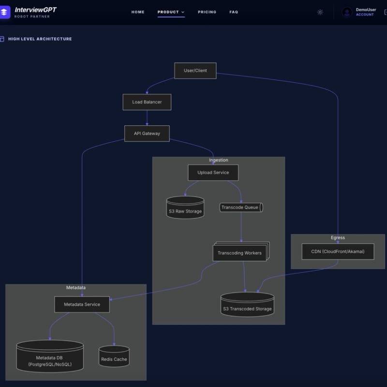Viewport: 387px width, 387px height.
Task: Select the S3 Transcoded Storage cylinder
Action: click(247, 304)
